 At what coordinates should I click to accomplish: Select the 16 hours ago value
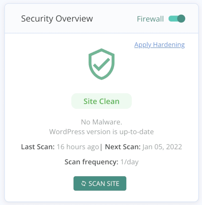78,147
